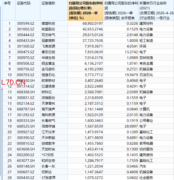Select stock name ST张家界

[49, 178]
